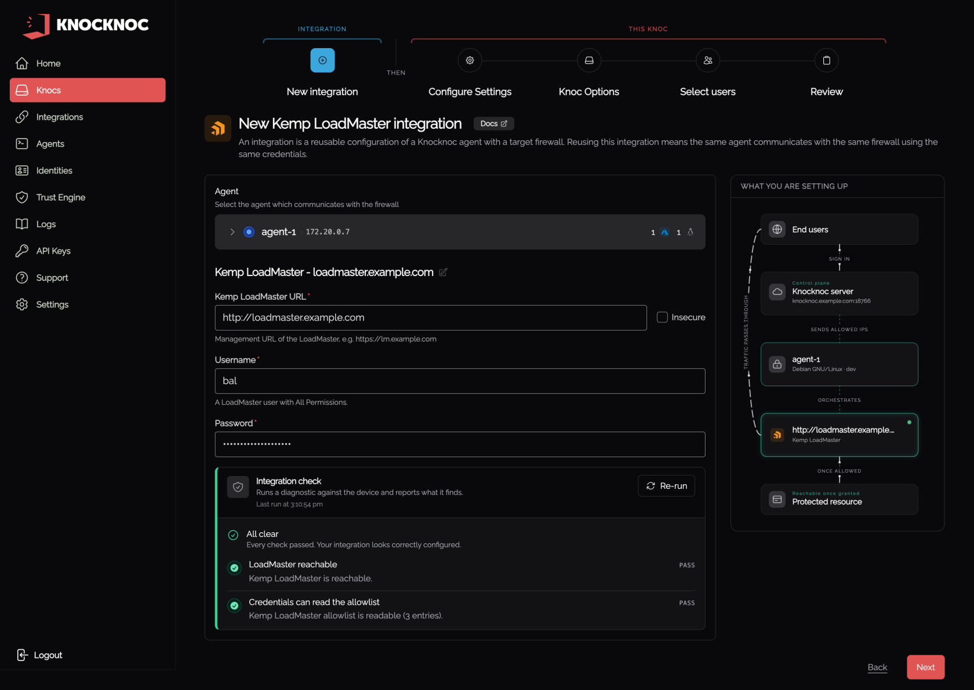This screenshot has width=974, height=690.
Task: Open the Trust Engine menu item
Action: coord(88,197)
